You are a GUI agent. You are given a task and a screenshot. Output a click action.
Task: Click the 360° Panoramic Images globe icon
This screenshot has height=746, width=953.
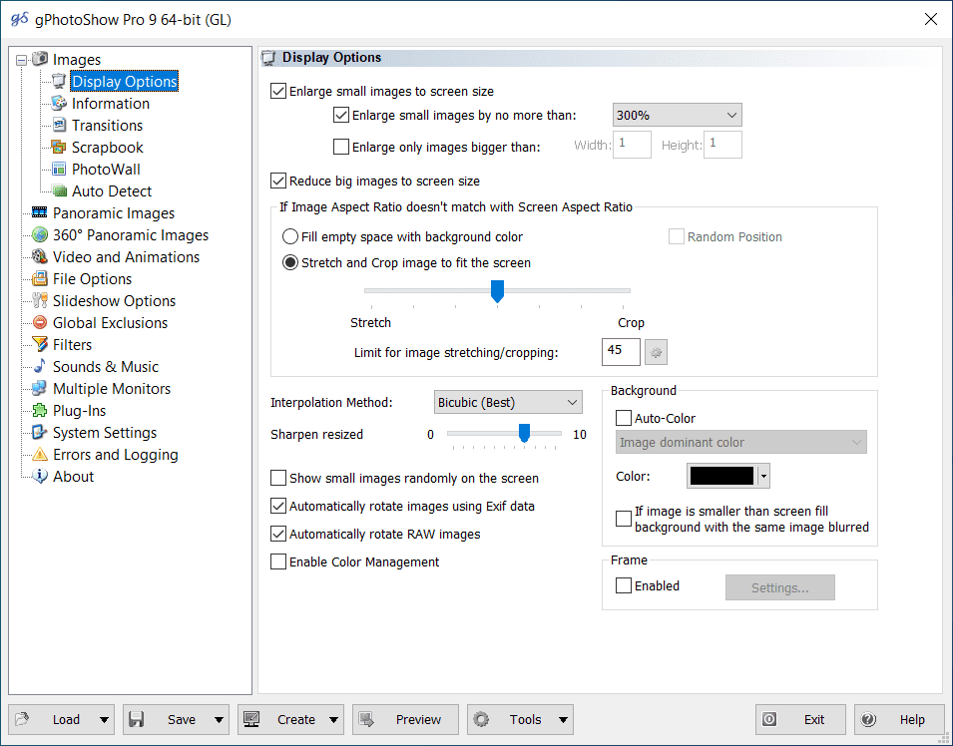pyautogui.click(x=40, y=234)
